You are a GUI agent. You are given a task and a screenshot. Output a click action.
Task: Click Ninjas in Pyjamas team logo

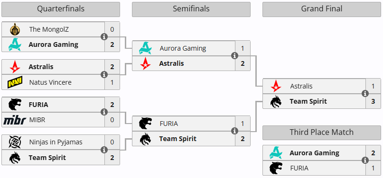point(15,142)
